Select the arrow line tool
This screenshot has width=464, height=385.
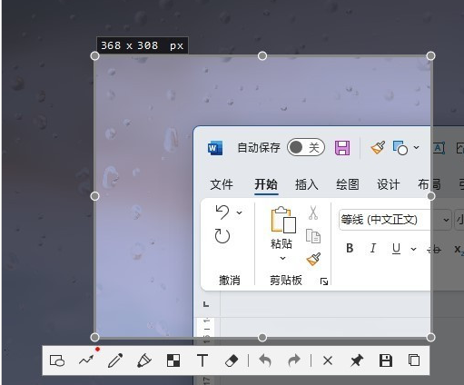[86, 360]
